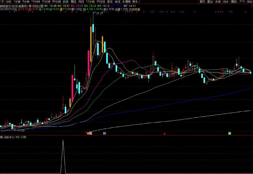Toggle the 复权 price adjustment button
This screenshot has width=253, height=174.
point(202,2)
